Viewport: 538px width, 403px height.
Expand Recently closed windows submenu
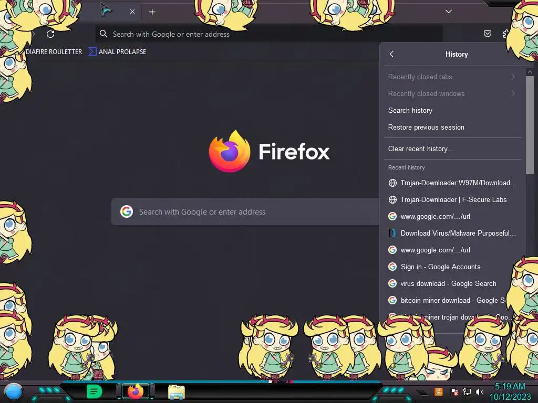(x=452, y=93)
